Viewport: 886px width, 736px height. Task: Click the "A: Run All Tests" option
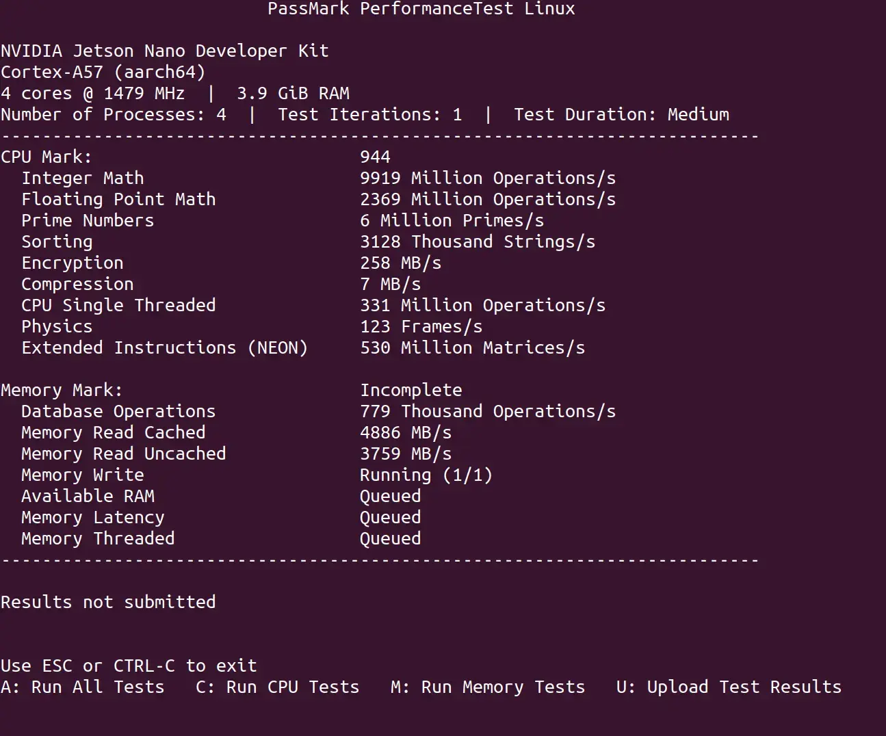83,687
